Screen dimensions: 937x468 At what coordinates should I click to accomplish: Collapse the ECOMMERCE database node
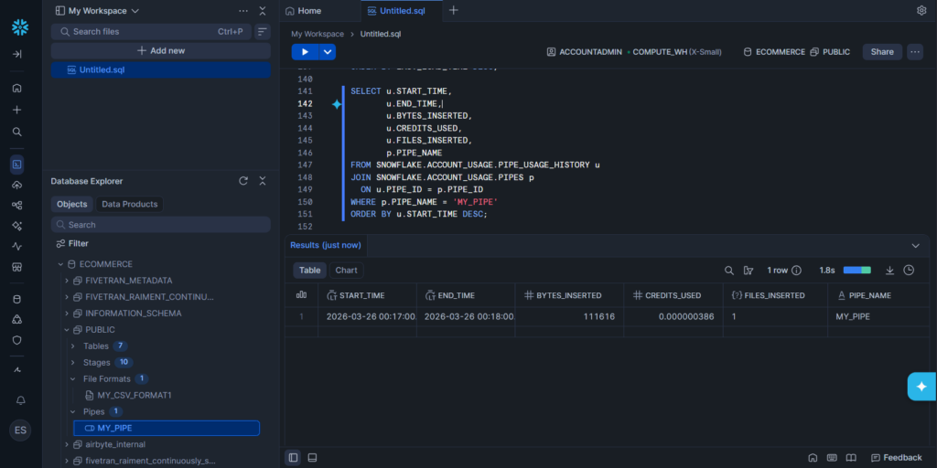(60, 264)
